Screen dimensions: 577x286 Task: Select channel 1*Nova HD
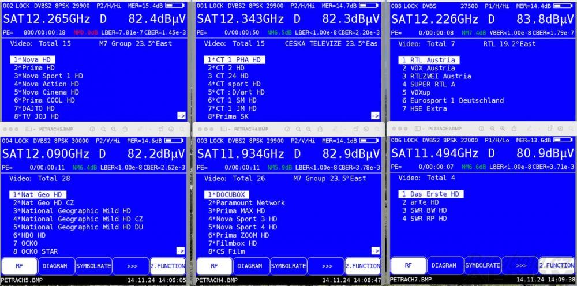(x=33, y=59)
